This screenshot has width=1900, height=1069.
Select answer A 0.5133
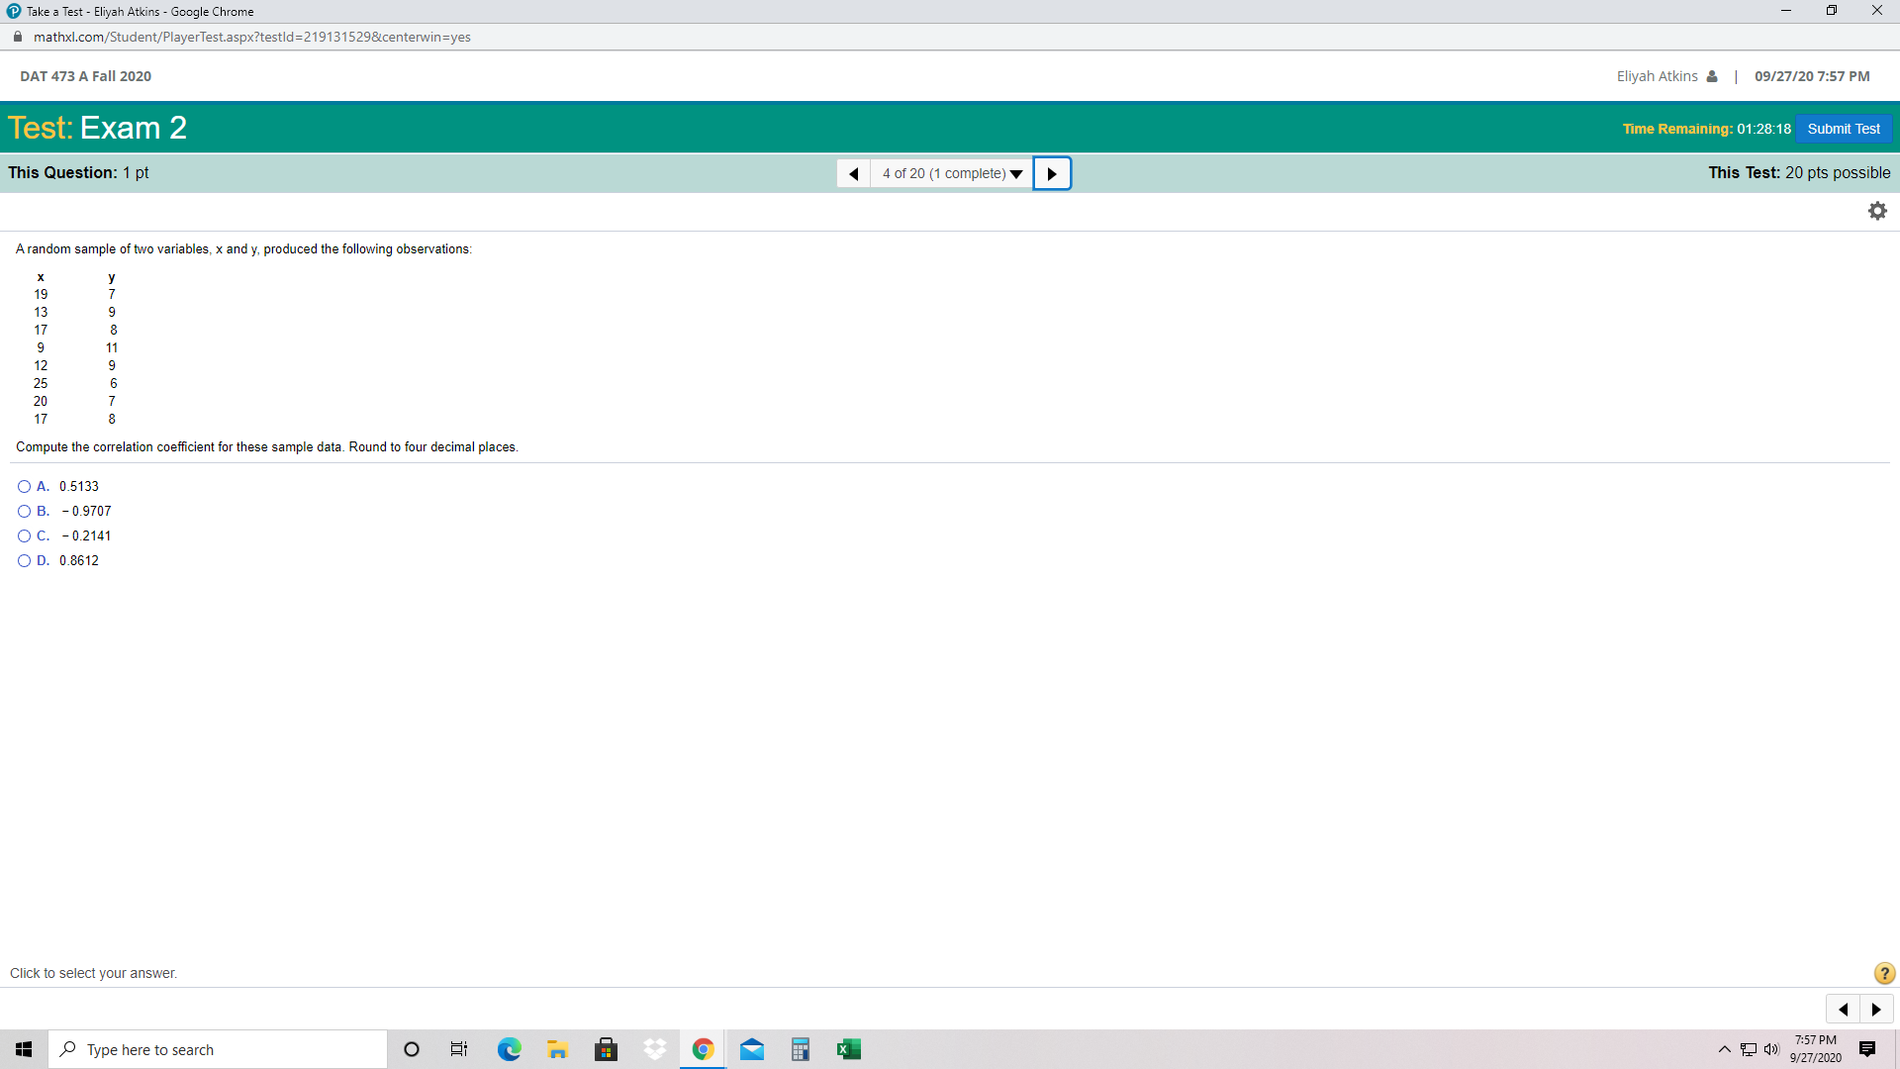pos(24,486)
